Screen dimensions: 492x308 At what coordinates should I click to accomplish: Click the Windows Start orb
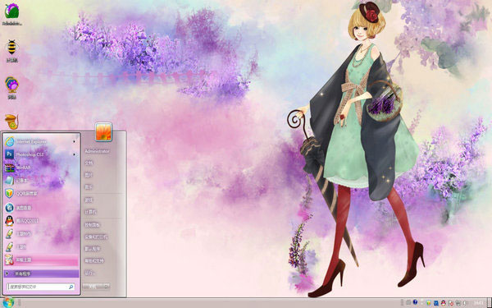pos(8,302)
